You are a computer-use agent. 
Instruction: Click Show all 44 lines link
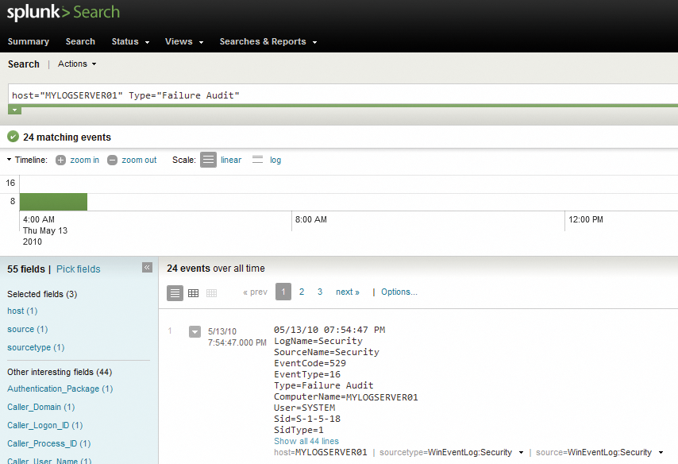[306, 441]
